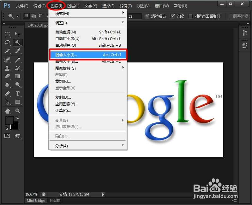The image size is (252, 205).
Task: Select the Rectangular Marquee tool
Action: (7, 34)
